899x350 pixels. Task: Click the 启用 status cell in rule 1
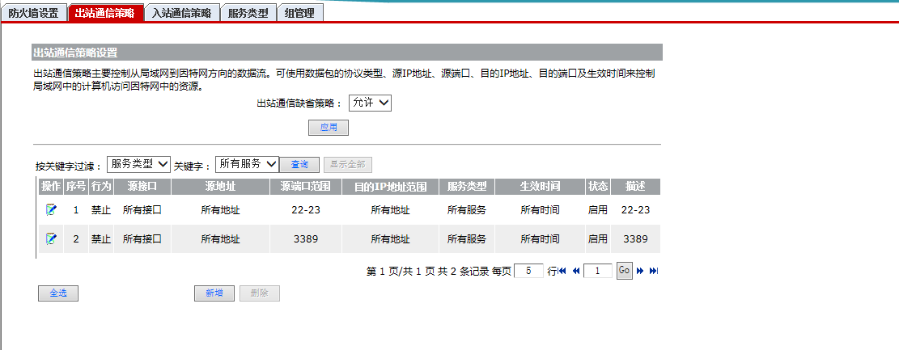[x=597, y=209]
